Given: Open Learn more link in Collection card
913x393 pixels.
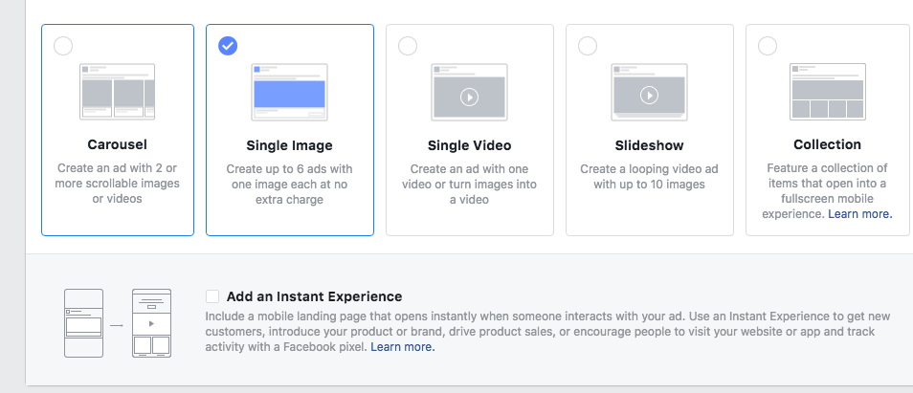Looking at the screenshot, I should [860, 214].
